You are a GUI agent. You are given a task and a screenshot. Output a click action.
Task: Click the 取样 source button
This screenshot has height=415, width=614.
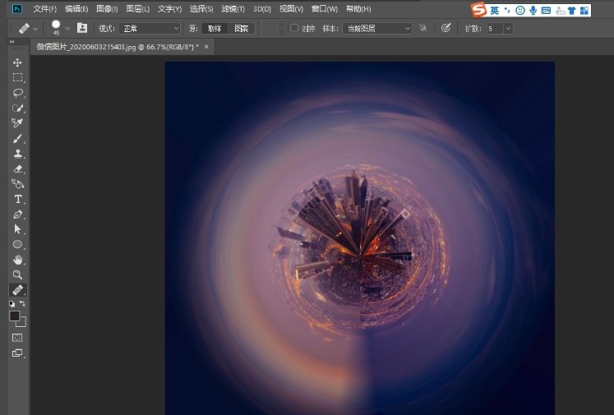[215, 28]
